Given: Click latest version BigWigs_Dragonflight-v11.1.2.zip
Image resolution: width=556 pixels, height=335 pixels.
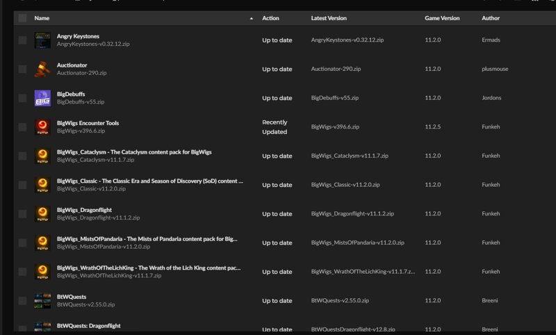Looking at the screenshot, I should (x=352, y=214).
